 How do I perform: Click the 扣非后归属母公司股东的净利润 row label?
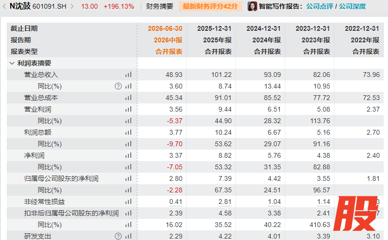tap(71, 213)
